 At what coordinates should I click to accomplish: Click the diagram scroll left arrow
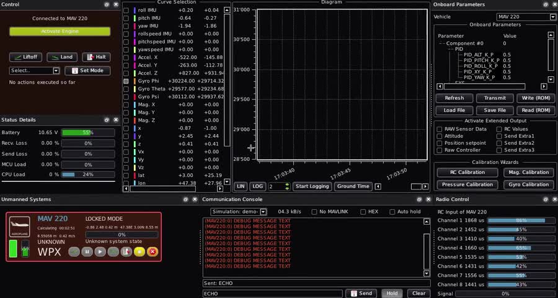378,186
